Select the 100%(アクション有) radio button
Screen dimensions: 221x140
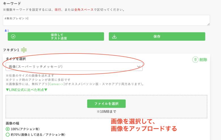tap(8, 129)
